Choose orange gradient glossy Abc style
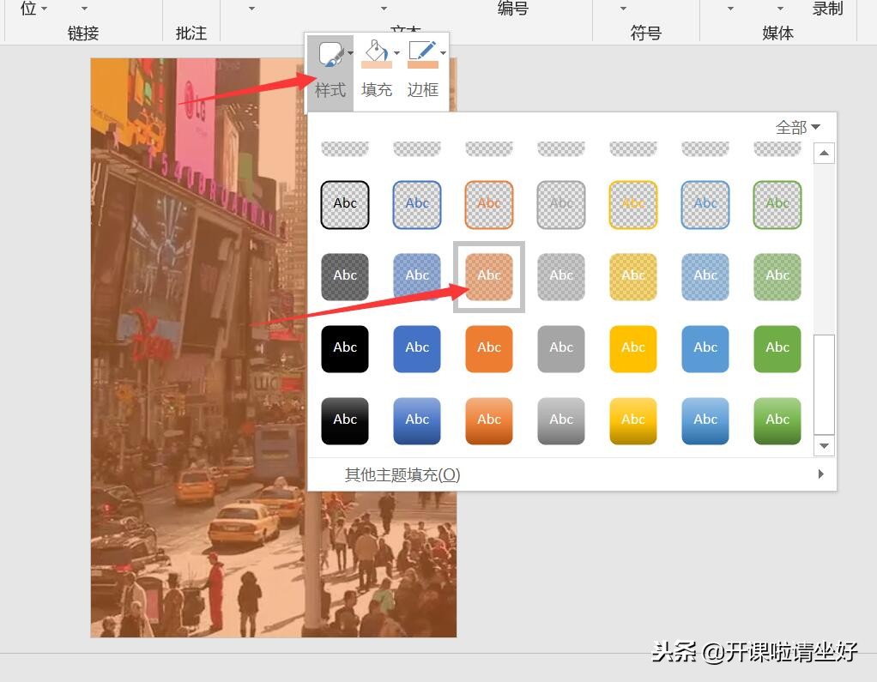The height and width of the screenshot is (682, 877). tap(489, 421)
